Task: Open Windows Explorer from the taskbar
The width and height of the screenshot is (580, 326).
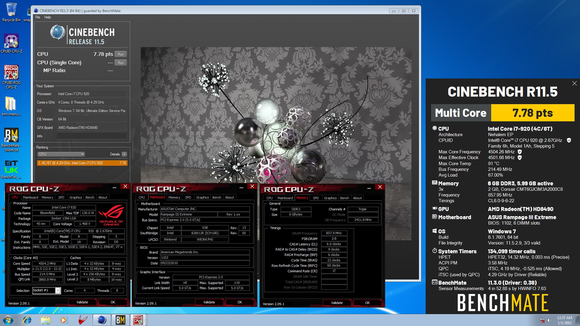Action: 45,320
